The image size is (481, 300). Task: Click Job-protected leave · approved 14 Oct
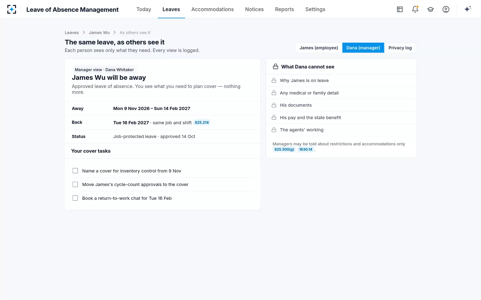click(x=154, y=136)
